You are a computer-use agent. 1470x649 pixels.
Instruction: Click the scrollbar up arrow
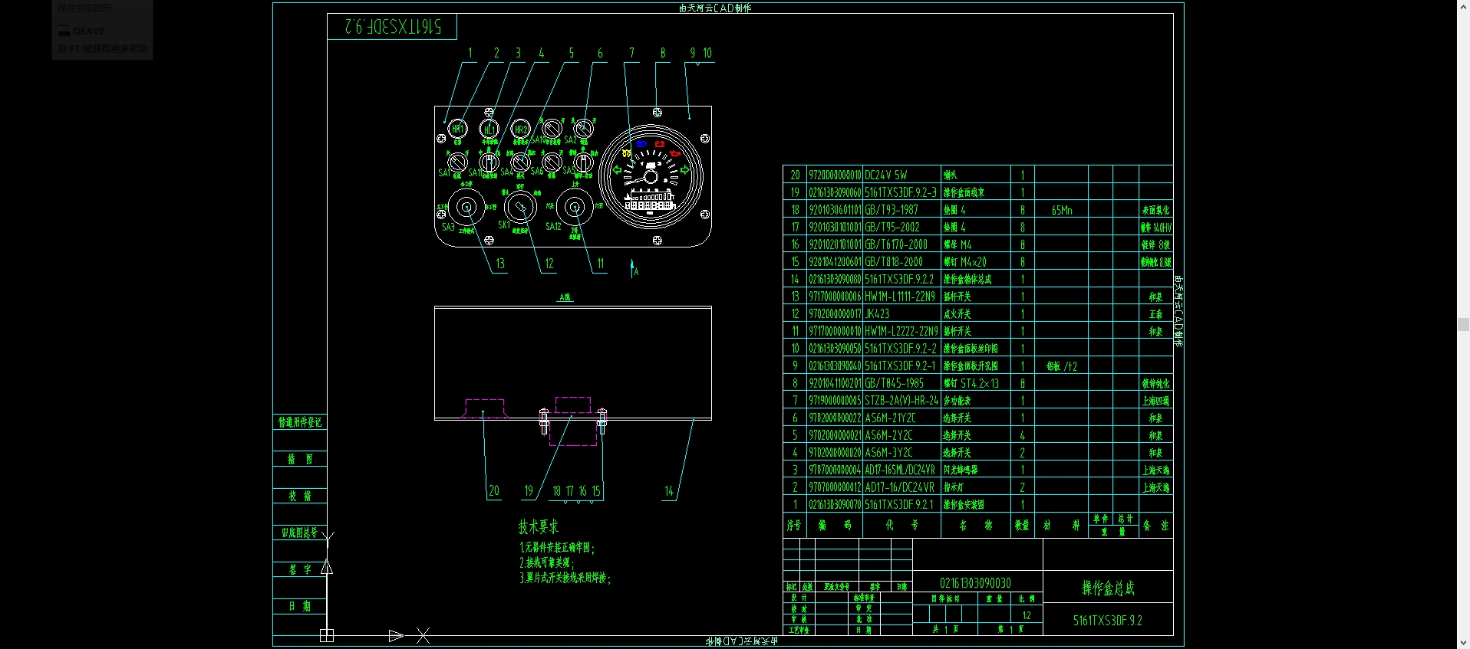(x=1463, y=6)
